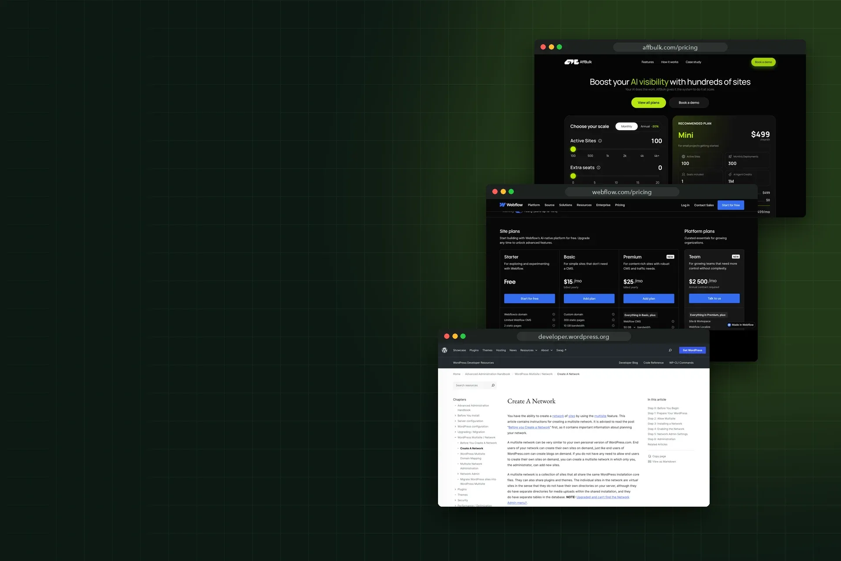Open the 50 GB bandwidth dropdown
This screenshot has width=841, height=561.
click(629, 327)
